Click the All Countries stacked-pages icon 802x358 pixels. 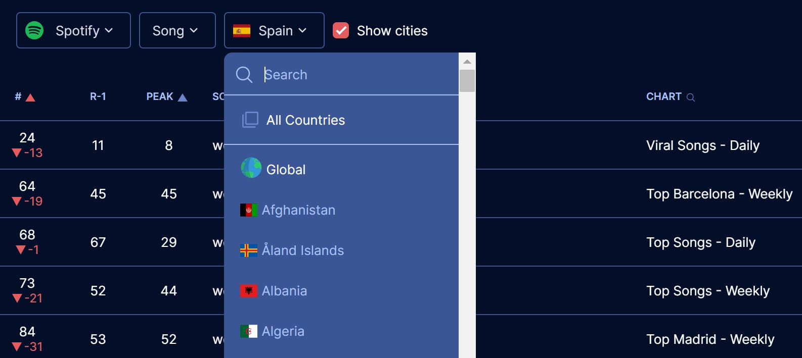250,120
